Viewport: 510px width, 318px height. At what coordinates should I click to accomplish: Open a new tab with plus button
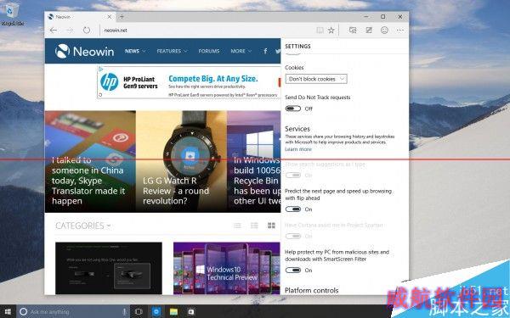(x=122, y=17)
